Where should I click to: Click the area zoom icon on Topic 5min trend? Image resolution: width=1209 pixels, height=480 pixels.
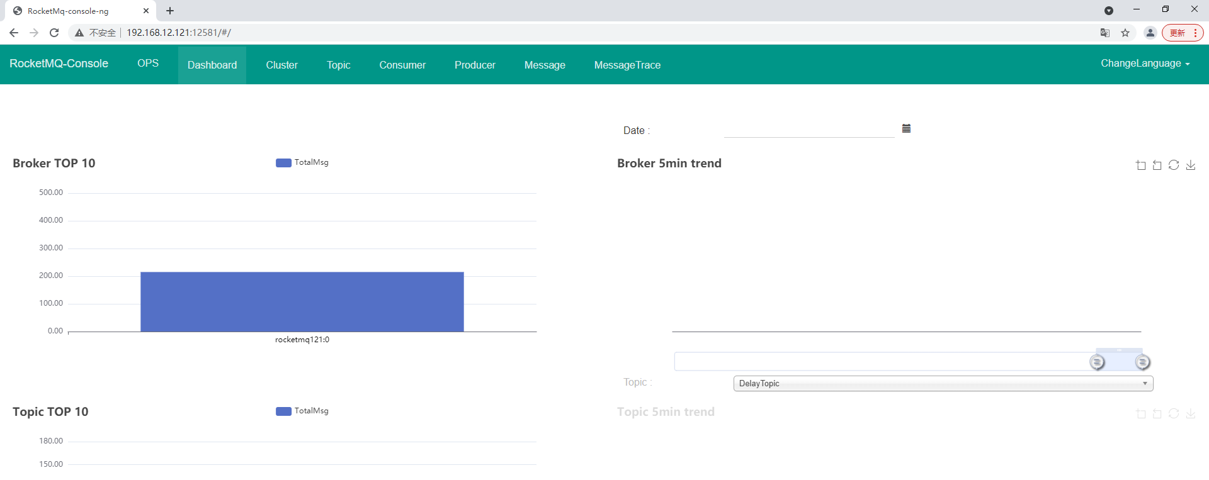coord(1141,414)
